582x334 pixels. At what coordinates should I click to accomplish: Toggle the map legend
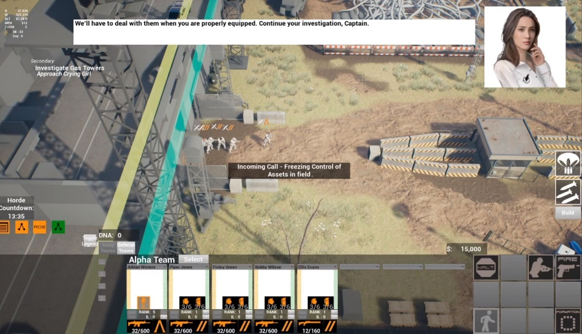[x=89, y=241]
